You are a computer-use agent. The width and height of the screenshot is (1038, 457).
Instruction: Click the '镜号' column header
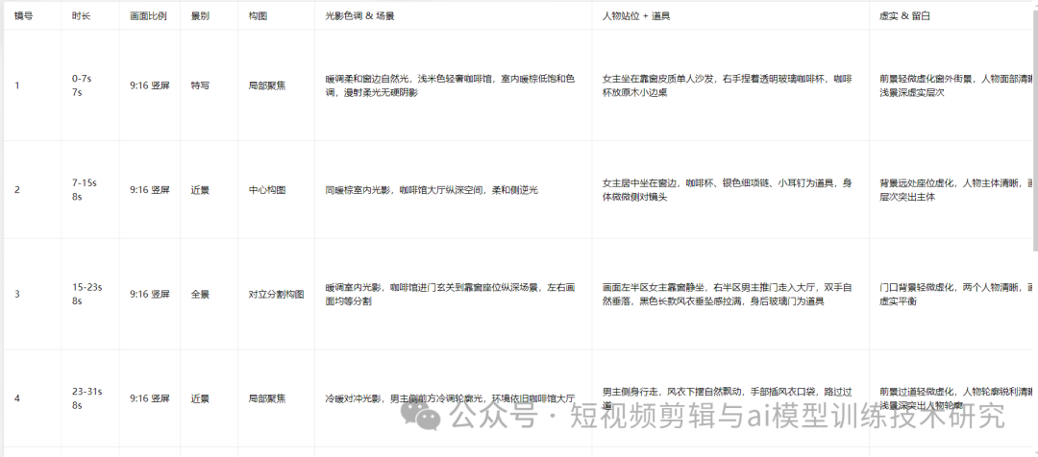click(x=23, y=16)
